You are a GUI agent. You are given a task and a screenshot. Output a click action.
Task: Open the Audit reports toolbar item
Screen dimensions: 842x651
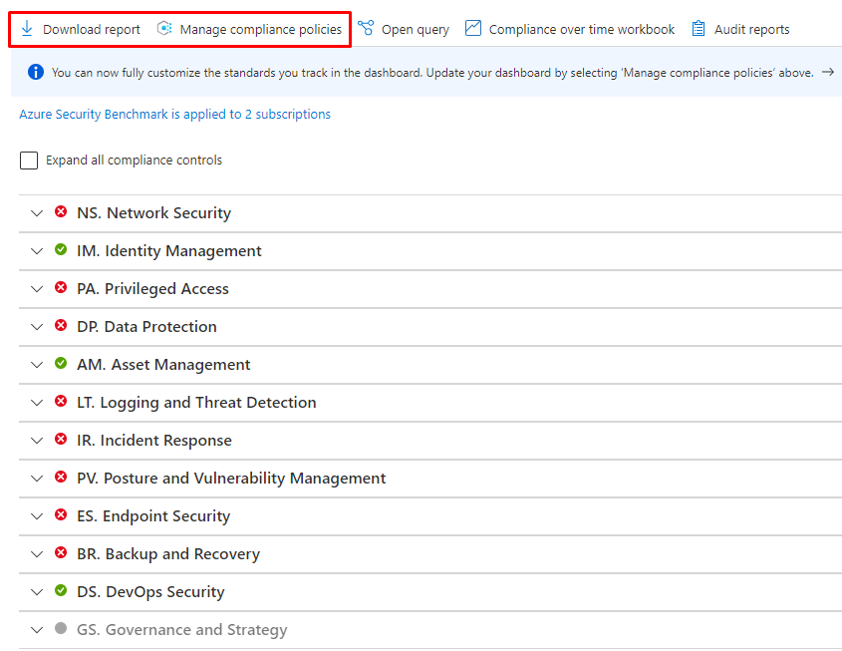pyautogui.click(x=751, y=30)
